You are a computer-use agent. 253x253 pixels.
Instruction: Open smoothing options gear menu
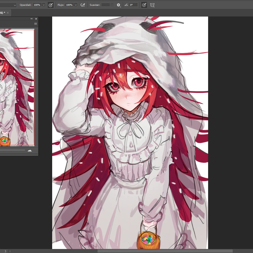pyautogui.click(x=119, y=5)
